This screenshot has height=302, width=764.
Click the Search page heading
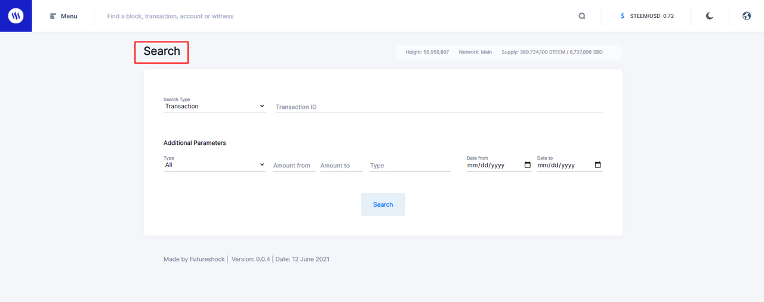[x=162, y=51]
